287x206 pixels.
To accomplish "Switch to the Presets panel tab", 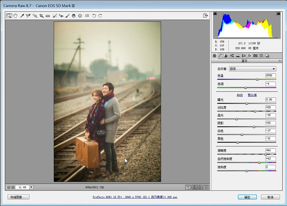I will (261, 56).
